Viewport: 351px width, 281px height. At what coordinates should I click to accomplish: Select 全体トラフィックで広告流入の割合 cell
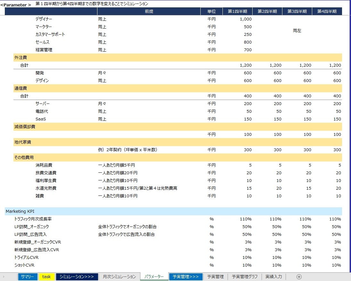pos(126,235)
